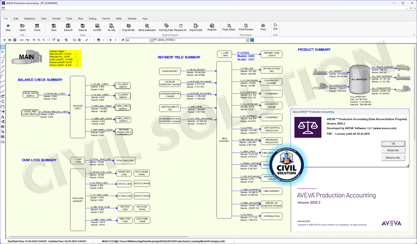Open the Period menu
The image size is (417, 244).
click(x=106, y=19)
